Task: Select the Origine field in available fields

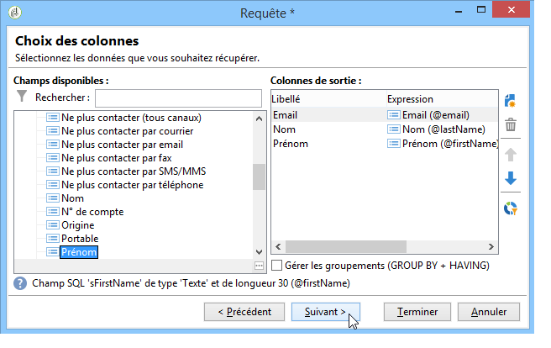Action: pos(77,225)
